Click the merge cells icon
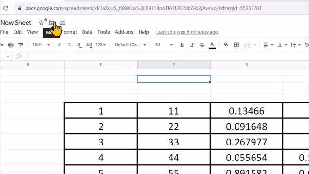This screenshot has height=174, width=309. click(x=247, y=45)
